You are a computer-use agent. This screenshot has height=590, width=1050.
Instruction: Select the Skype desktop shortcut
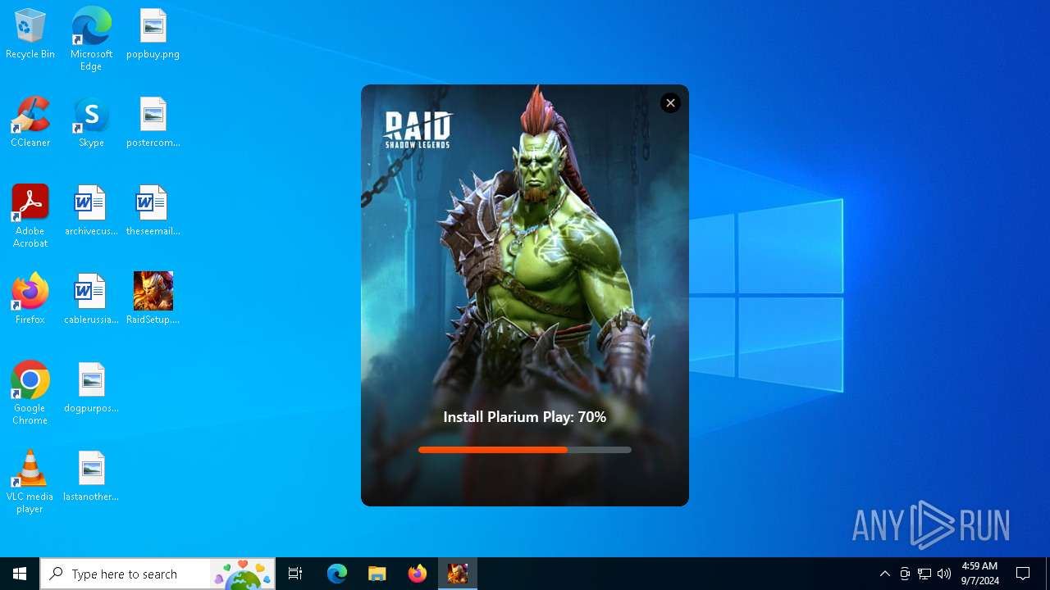click(91, 123)
